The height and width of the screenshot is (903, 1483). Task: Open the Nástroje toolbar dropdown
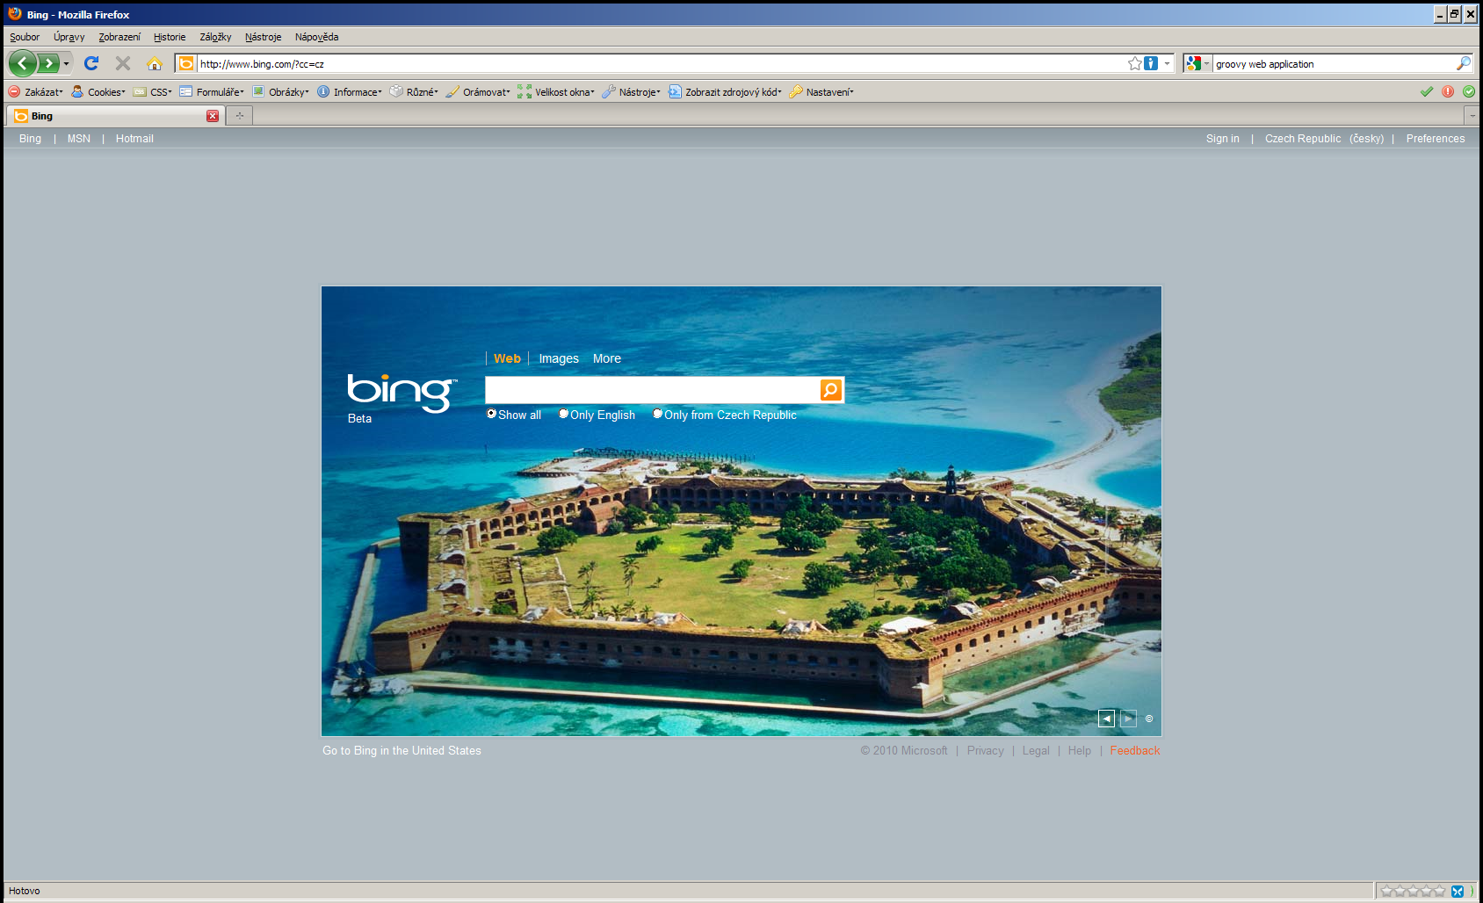(x=632, y=91)
